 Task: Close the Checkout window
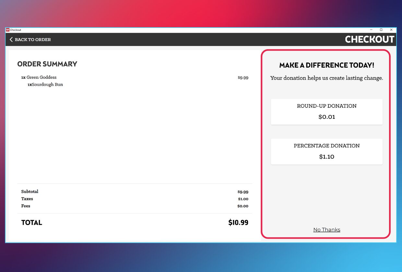(391, 30)
